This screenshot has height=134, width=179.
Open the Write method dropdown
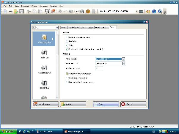pos(123,64)
